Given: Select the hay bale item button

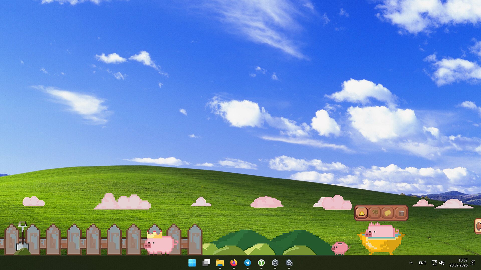Looking at the screenshot, I should [388, 213].
